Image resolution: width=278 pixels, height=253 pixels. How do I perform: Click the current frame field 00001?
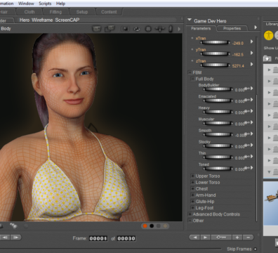coord(98,238)
